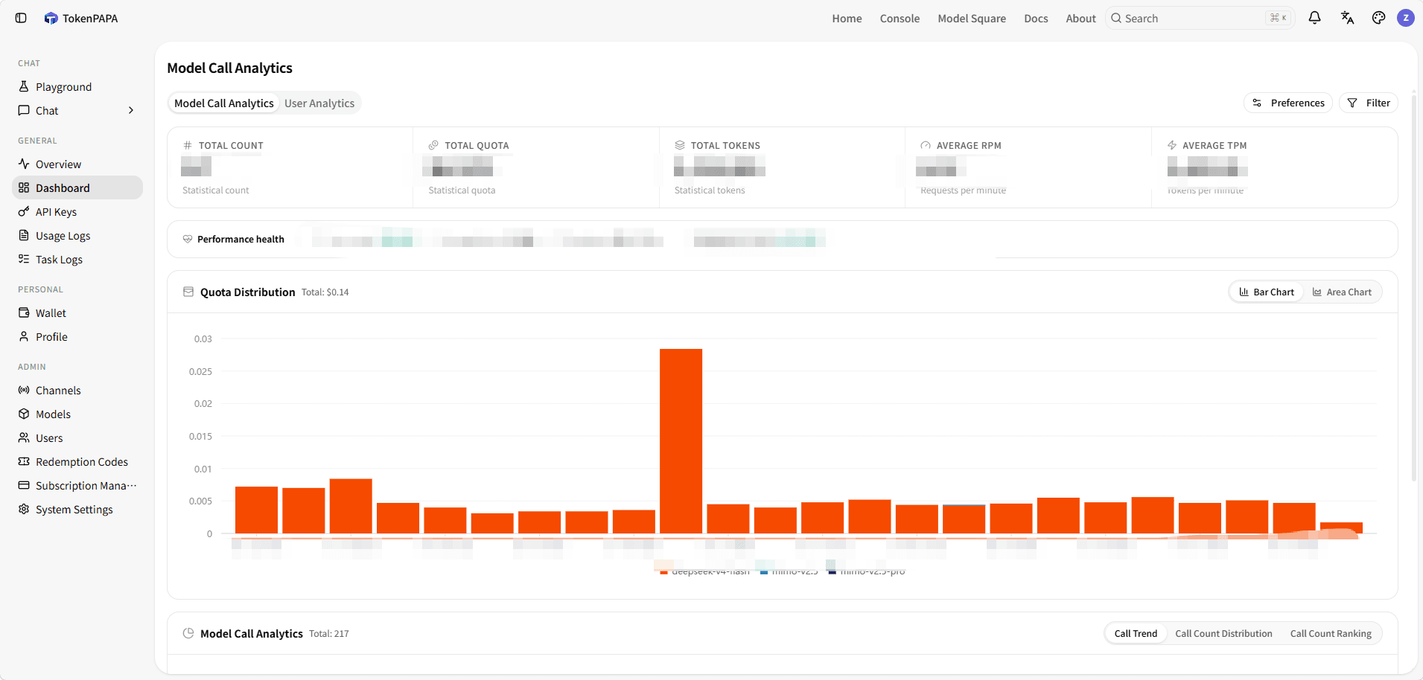Open Wallet in the sidebar
The image size is (1423, 680).
pyautogui.click(x=77, y=312)
